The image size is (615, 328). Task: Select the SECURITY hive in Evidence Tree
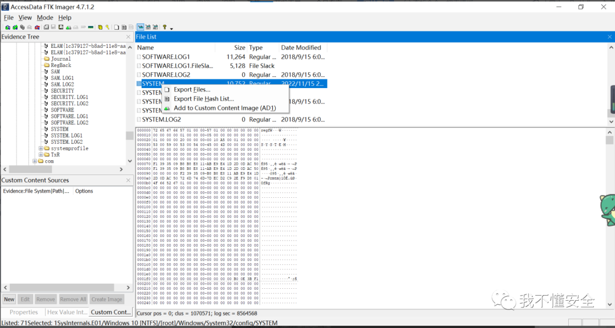point(63,91)
